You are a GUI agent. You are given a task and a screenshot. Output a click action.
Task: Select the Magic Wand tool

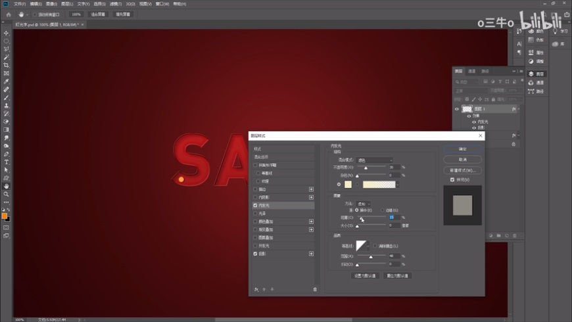coord(7,57)
